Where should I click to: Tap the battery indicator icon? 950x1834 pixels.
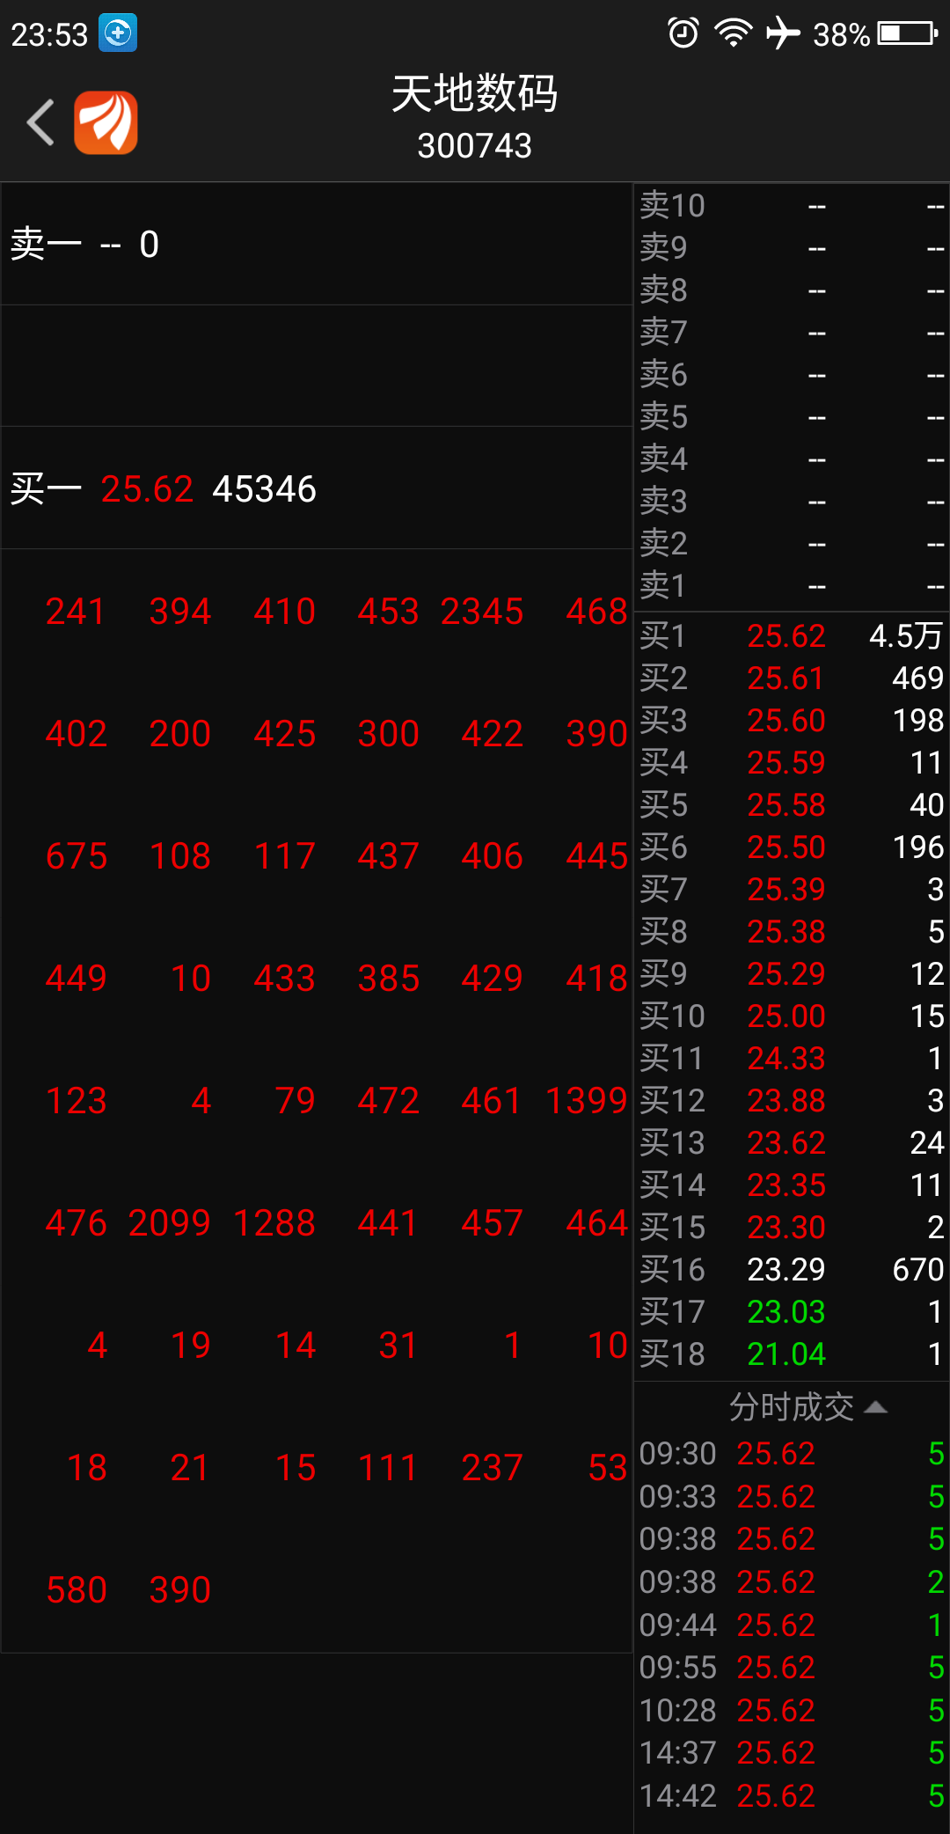(908, 33)
